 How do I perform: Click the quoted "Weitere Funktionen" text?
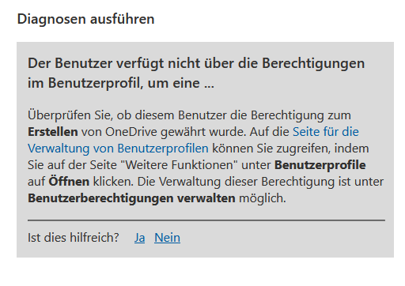pyautogui.click(x=180, y=165)
